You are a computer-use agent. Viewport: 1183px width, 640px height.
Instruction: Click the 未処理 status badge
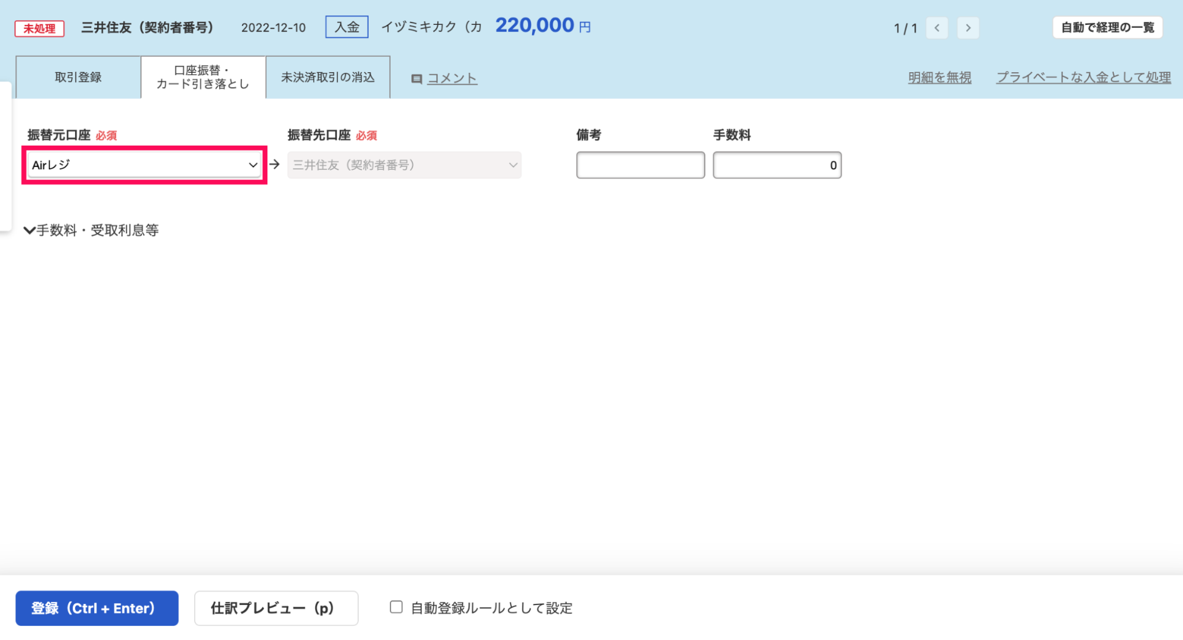pyautogui.click(x=40, y=28)
